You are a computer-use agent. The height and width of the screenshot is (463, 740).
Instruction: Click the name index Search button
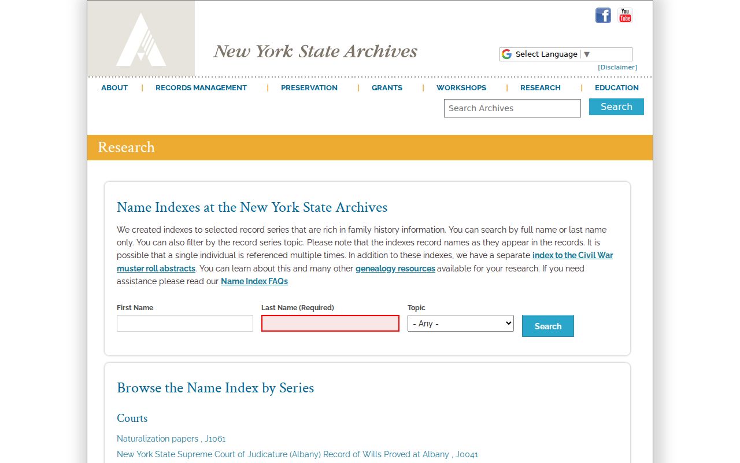pos(548,326)
